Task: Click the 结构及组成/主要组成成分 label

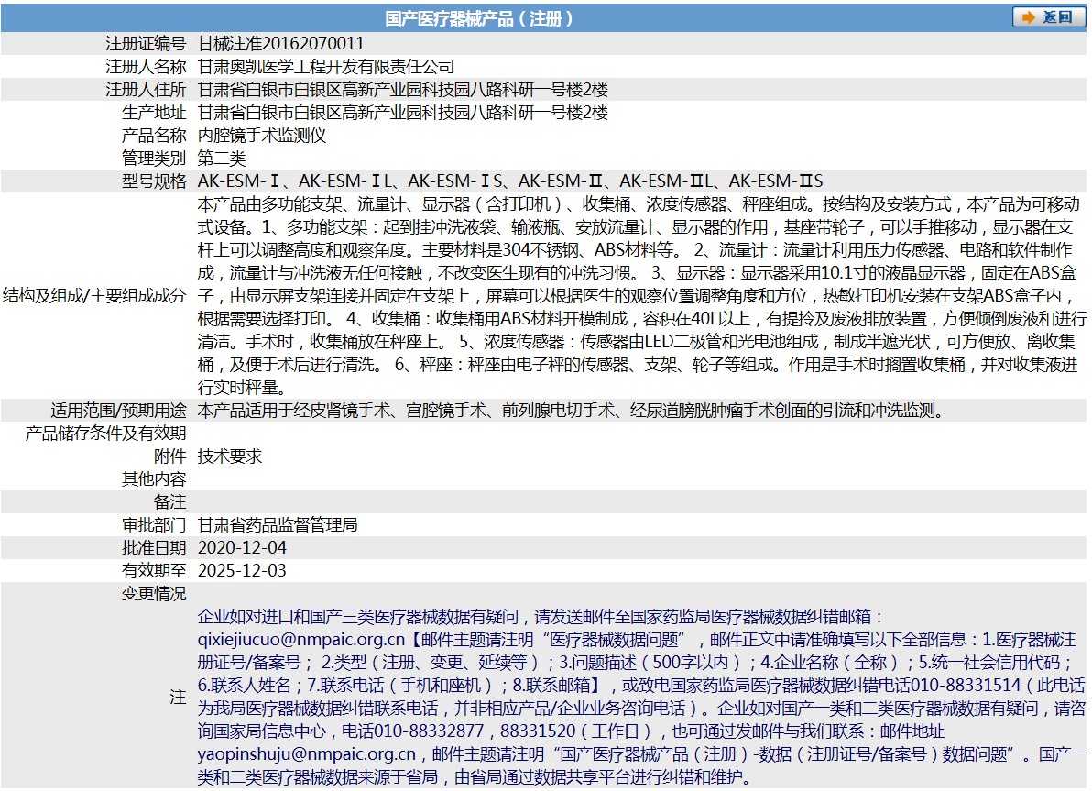Action: (x=94, y=295)
